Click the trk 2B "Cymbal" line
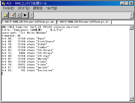Screen dimensions: 135x103 pyautogui.click(x=25, y=47)
